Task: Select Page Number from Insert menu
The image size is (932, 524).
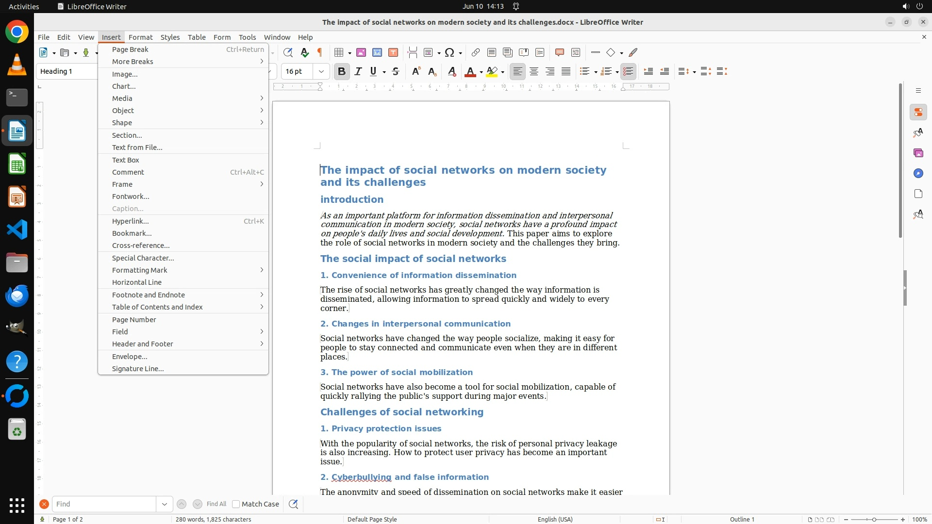Action: [x=134, y=319]
